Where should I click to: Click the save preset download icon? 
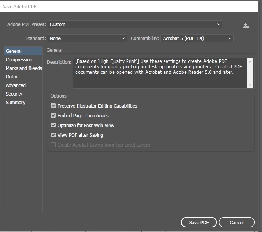pos(246,25)
